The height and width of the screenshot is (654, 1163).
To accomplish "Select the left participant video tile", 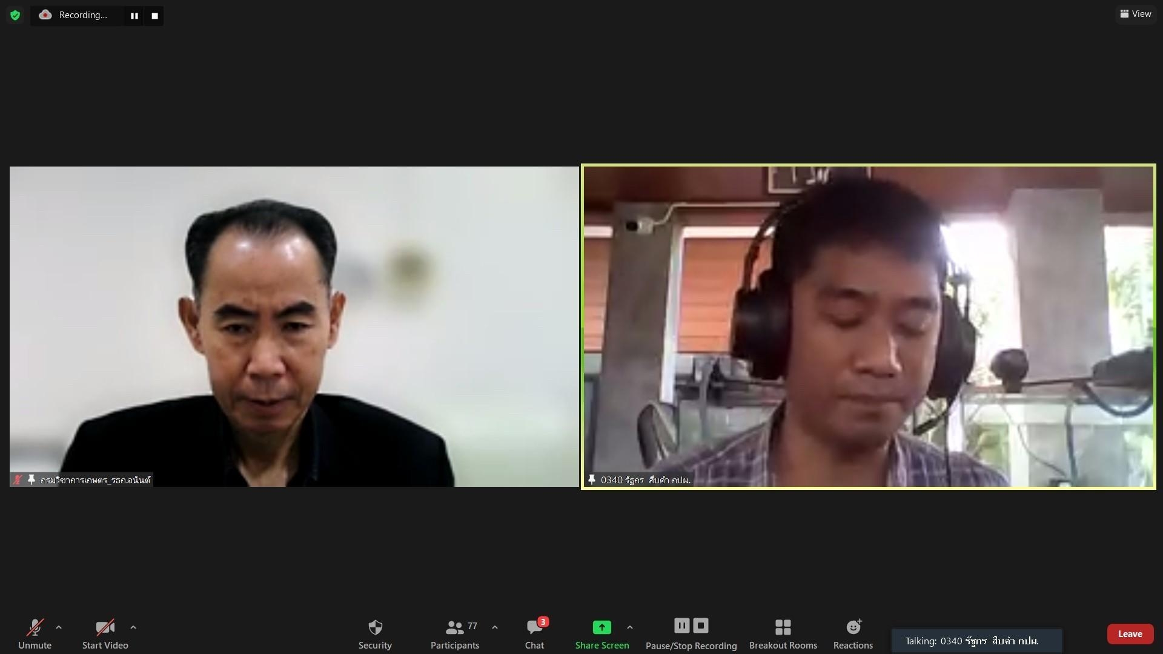I will pyautogui.click(x=294, y=326).
